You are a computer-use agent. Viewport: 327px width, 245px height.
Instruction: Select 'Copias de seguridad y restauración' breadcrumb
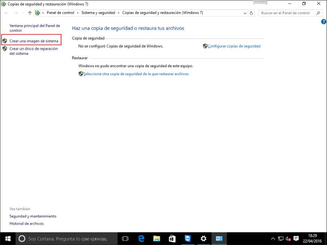pos(162,13)
